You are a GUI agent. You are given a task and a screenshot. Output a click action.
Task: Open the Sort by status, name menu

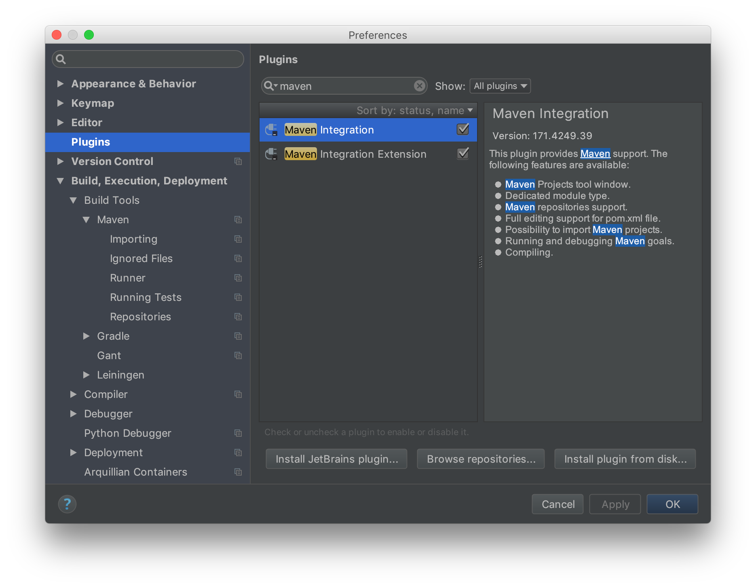(415, 110)
